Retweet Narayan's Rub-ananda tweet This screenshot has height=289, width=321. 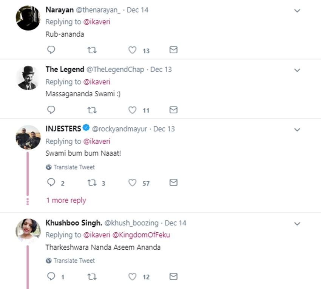[x=92, y=50]
